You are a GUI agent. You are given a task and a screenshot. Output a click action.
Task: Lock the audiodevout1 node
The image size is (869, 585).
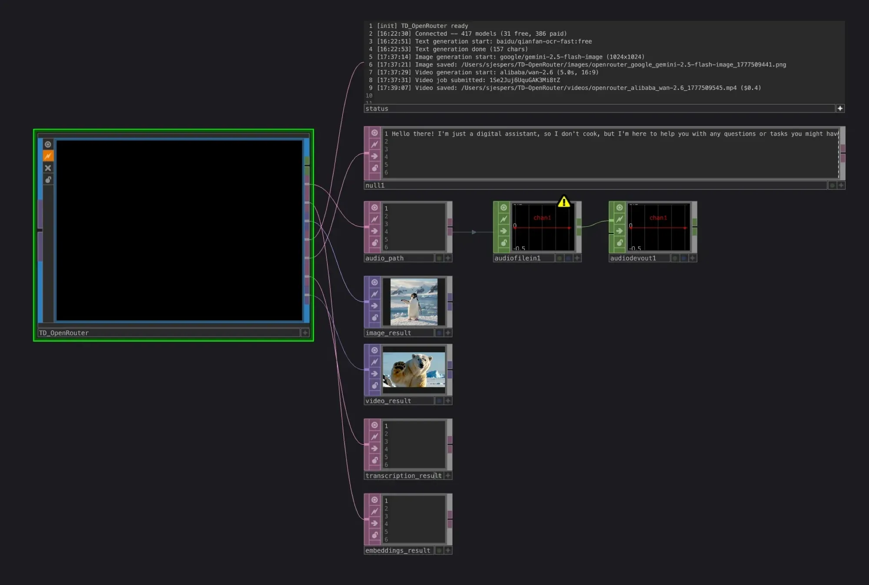(620, 242)
